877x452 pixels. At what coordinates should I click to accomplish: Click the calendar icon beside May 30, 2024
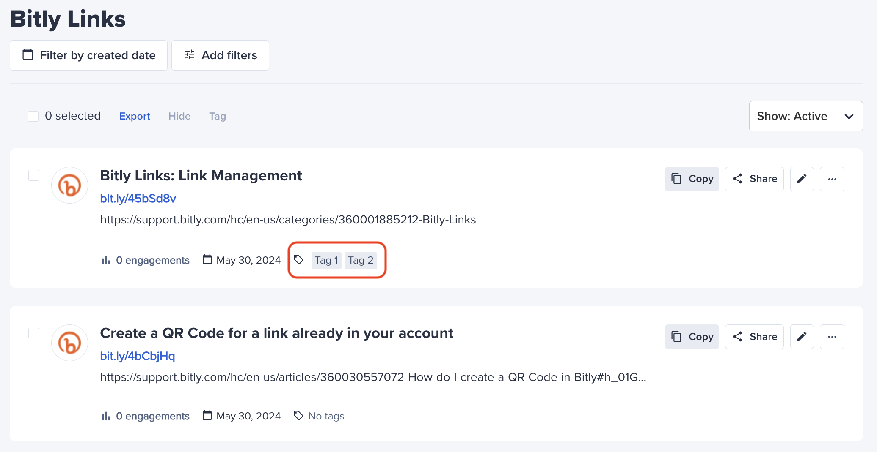207,260
